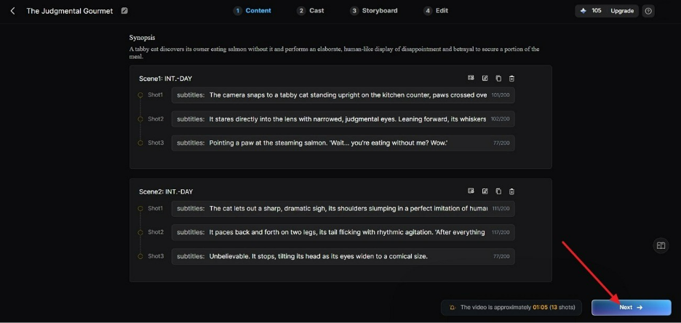This screenshot has width=681, height=323.
Task: Edit subtitle starting 'Unbelievable. It stops'
Action: coord(343,256)
